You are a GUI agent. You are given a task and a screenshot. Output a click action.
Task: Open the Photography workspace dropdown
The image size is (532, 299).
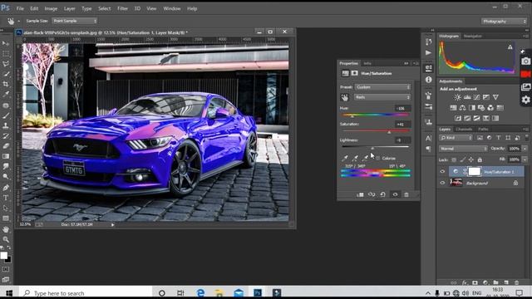point(504,22)
